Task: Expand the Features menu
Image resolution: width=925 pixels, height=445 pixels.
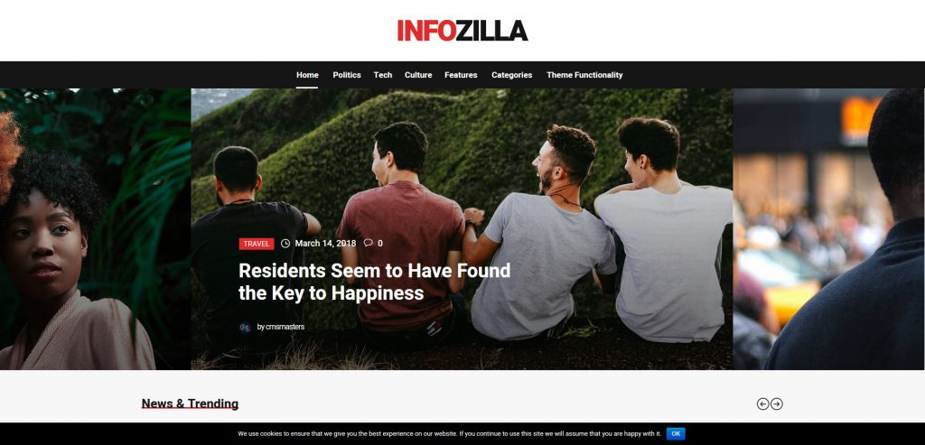Action: (x=461, y=75)
